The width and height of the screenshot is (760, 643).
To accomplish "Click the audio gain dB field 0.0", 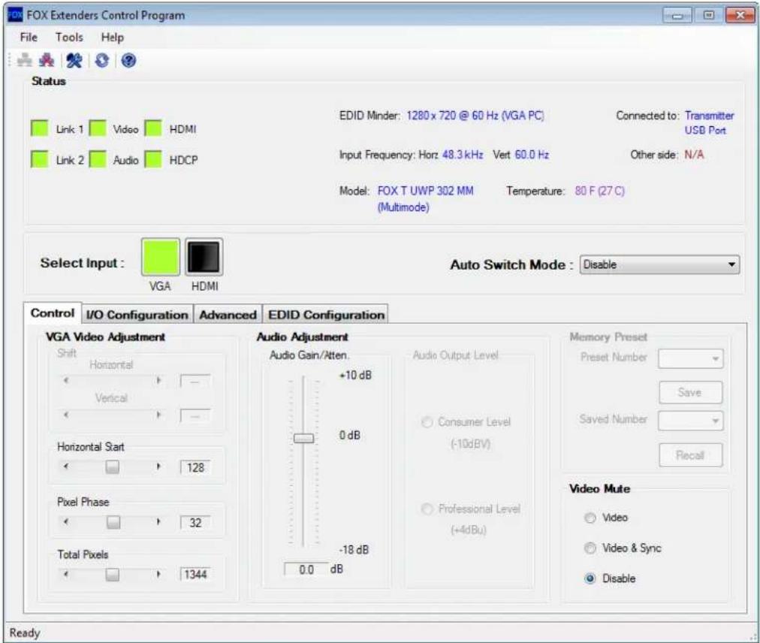I will point(306,570).
